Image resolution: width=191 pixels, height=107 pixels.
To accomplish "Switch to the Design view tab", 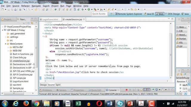I will (x=43, y=85).
